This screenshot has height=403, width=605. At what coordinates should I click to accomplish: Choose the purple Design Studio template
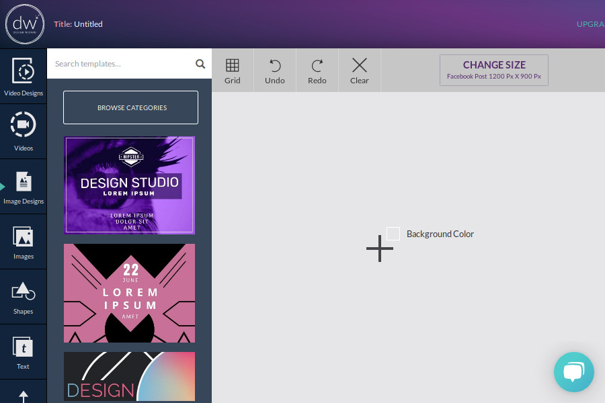coord(129,185)
